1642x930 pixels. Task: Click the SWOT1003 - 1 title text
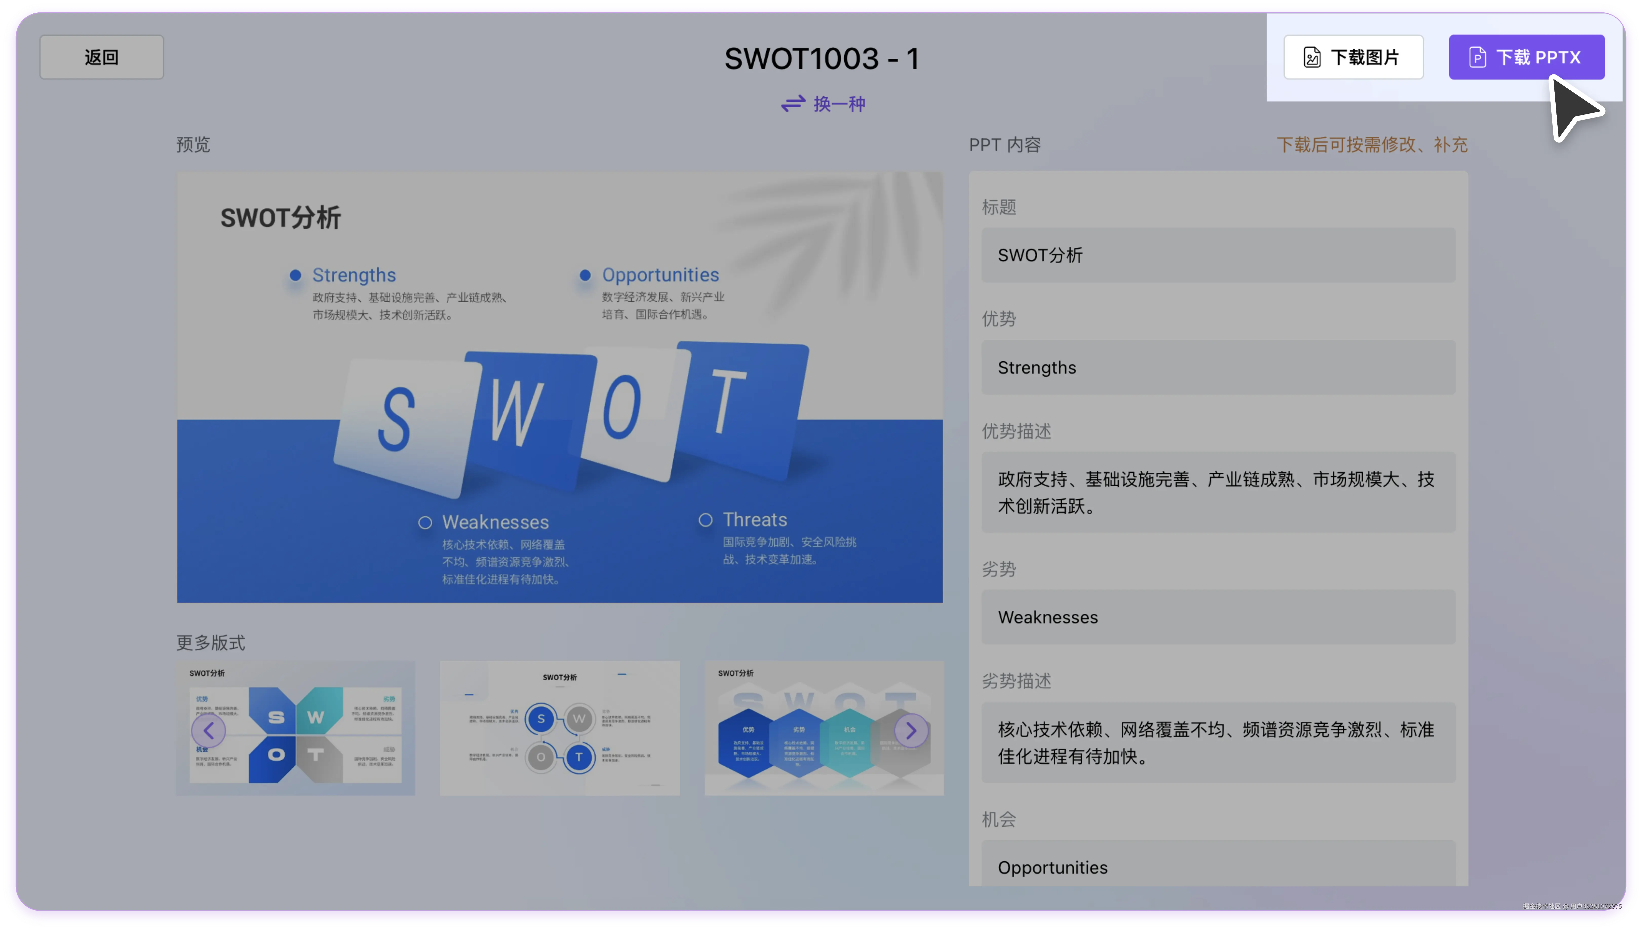[x=821, y=59]
